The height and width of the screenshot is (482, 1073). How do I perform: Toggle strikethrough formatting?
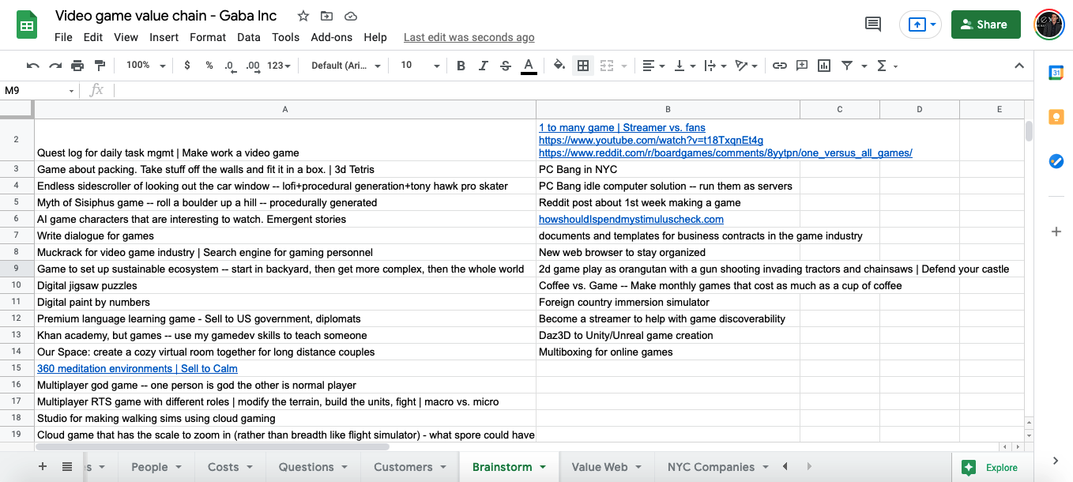tap(506, 66)
